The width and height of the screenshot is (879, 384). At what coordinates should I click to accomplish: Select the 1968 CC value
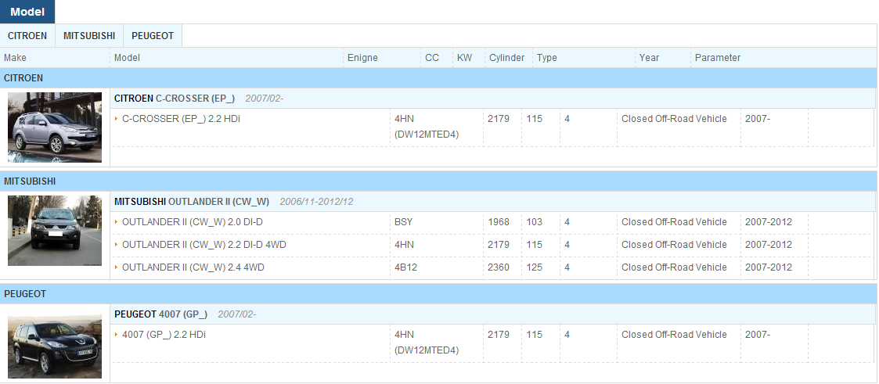pos(499,222)
